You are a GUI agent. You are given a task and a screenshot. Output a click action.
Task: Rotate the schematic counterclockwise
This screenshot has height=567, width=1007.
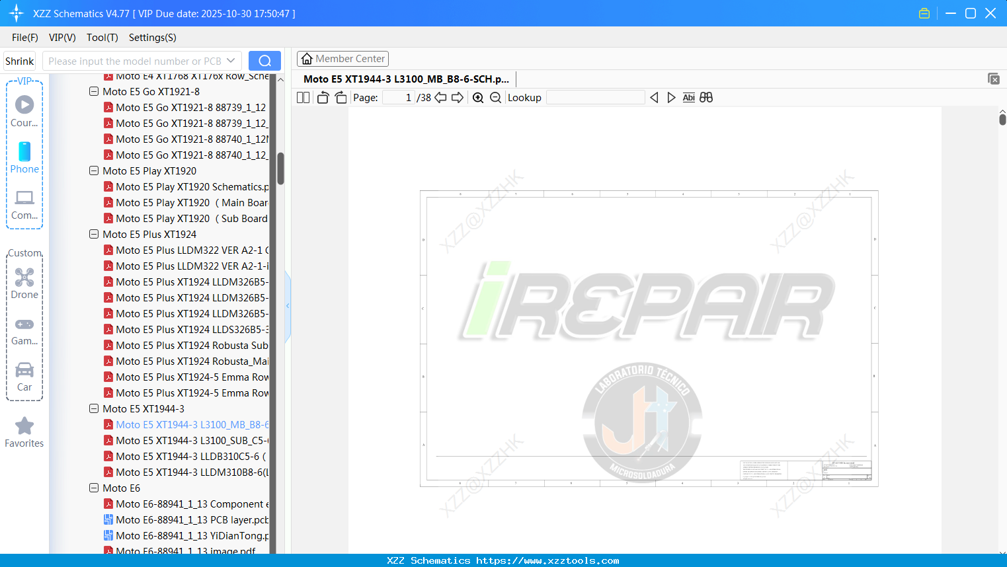pyautogui.click(x=322, y=97)
